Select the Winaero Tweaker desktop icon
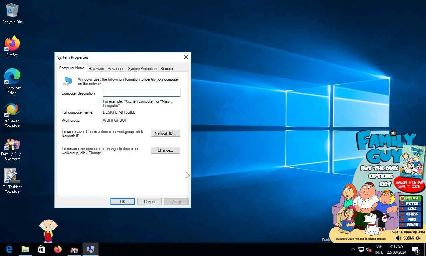The image size is (426, 256). (x=12, y=115)
